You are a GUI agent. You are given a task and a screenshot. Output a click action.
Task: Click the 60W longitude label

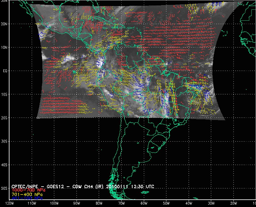point(144,203)
